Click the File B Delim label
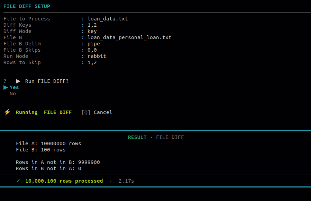Viewport: 311px width, 201px height. click(x=22, y=44)
